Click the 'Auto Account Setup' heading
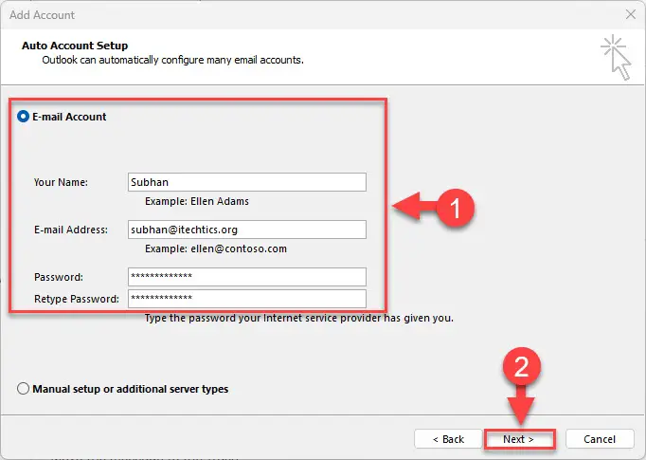 (x=75, y=46)
